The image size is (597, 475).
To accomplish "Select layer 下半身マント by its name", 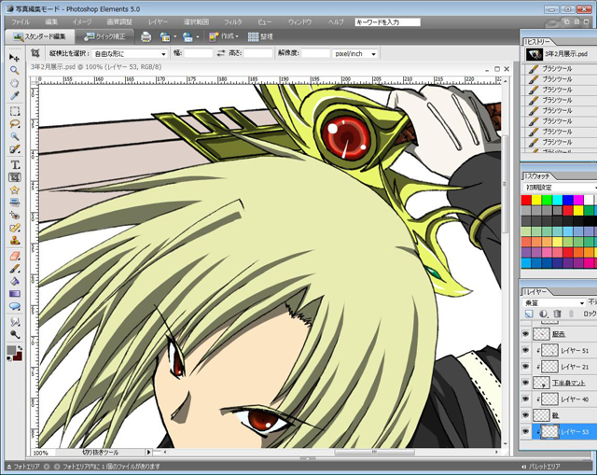I will coord(568,383).
